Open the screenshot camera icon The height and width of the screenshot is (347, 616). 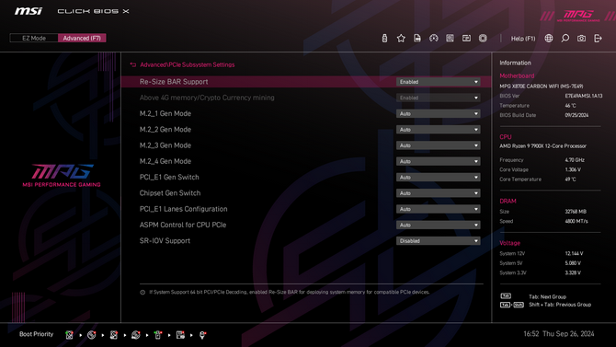click(x=581, y=38)
